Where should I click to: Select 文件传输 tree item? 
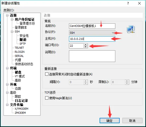[17, 105]
